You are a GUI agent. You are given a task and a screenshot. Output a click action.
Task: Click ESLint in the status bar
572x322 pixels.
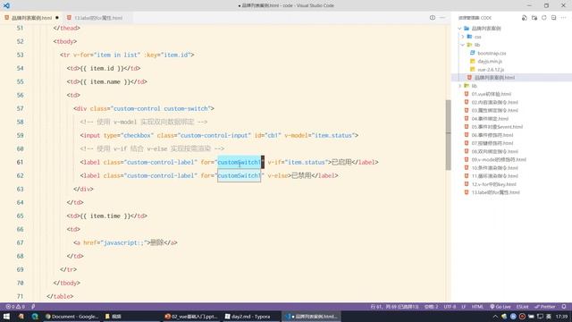pyautogui.click(x=522, y=307)
